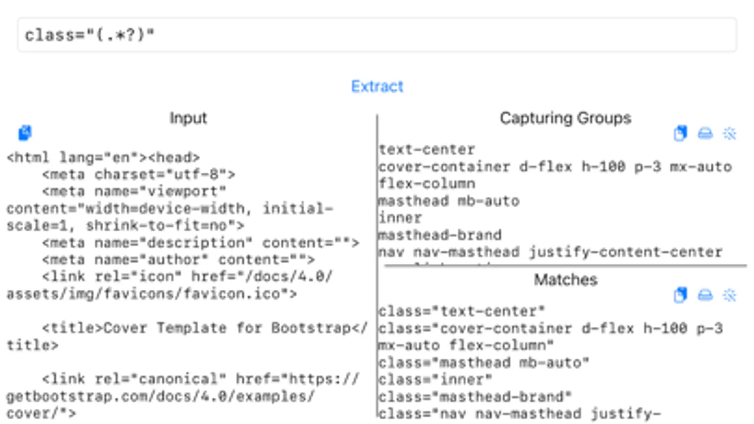Click the Matches heading
This screenshot has width=754, height=424.
click(565, 279)
